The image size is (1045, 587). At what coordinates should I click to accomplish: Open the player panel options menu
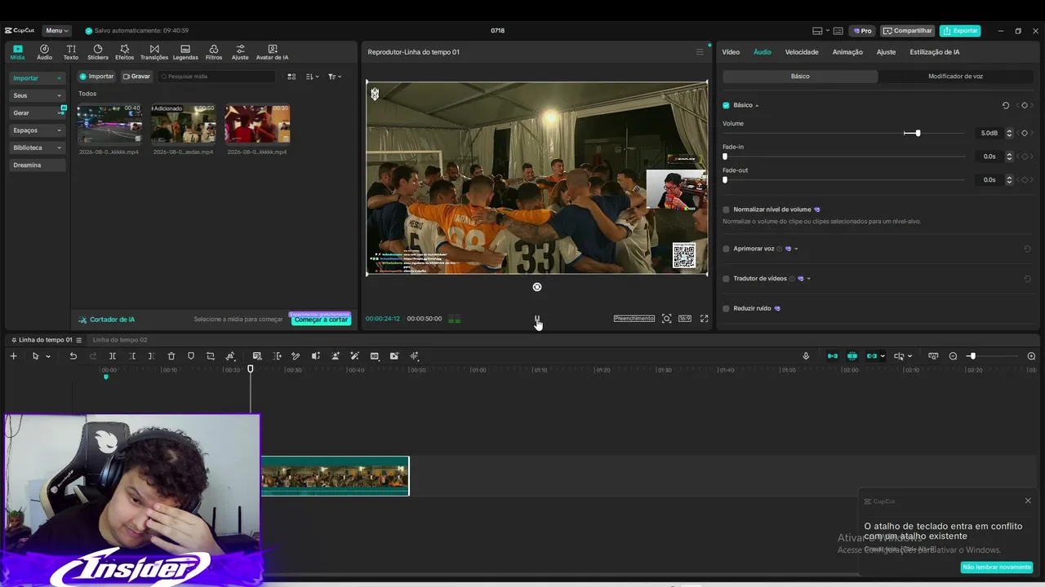click(700, 52)
